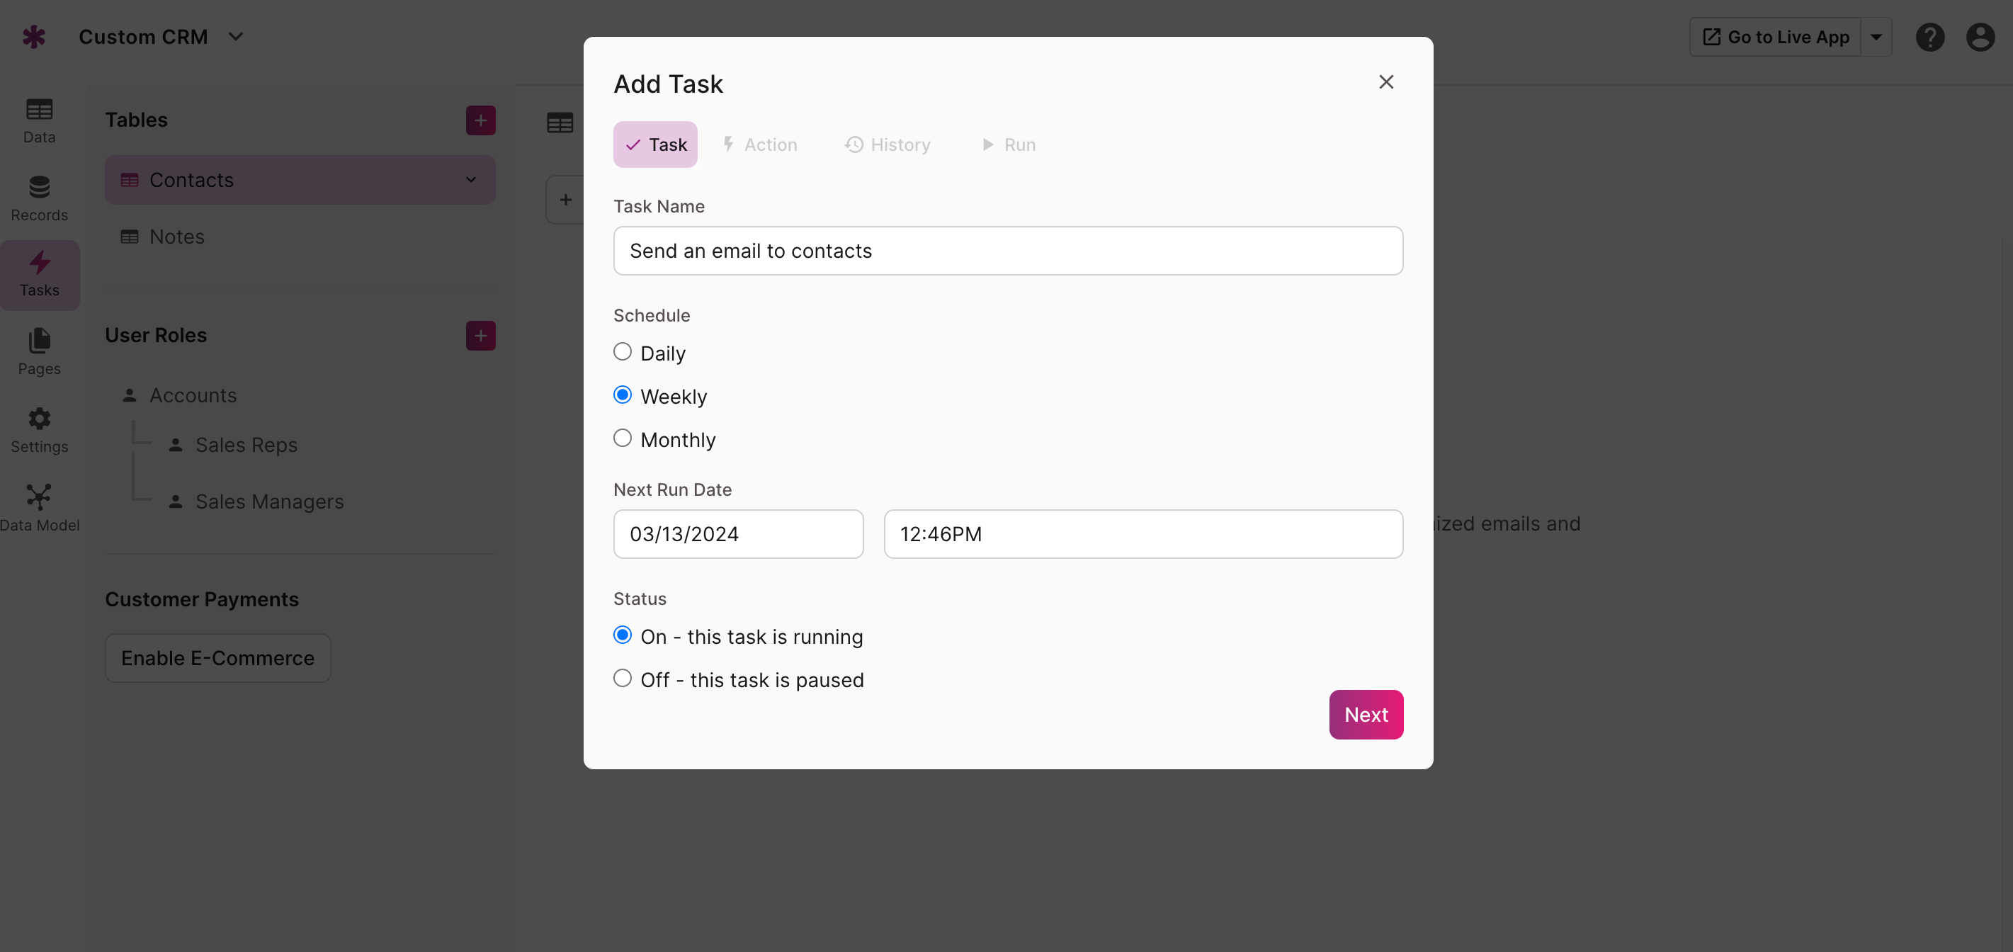Switch to the History tab

[x=888, y=144]
